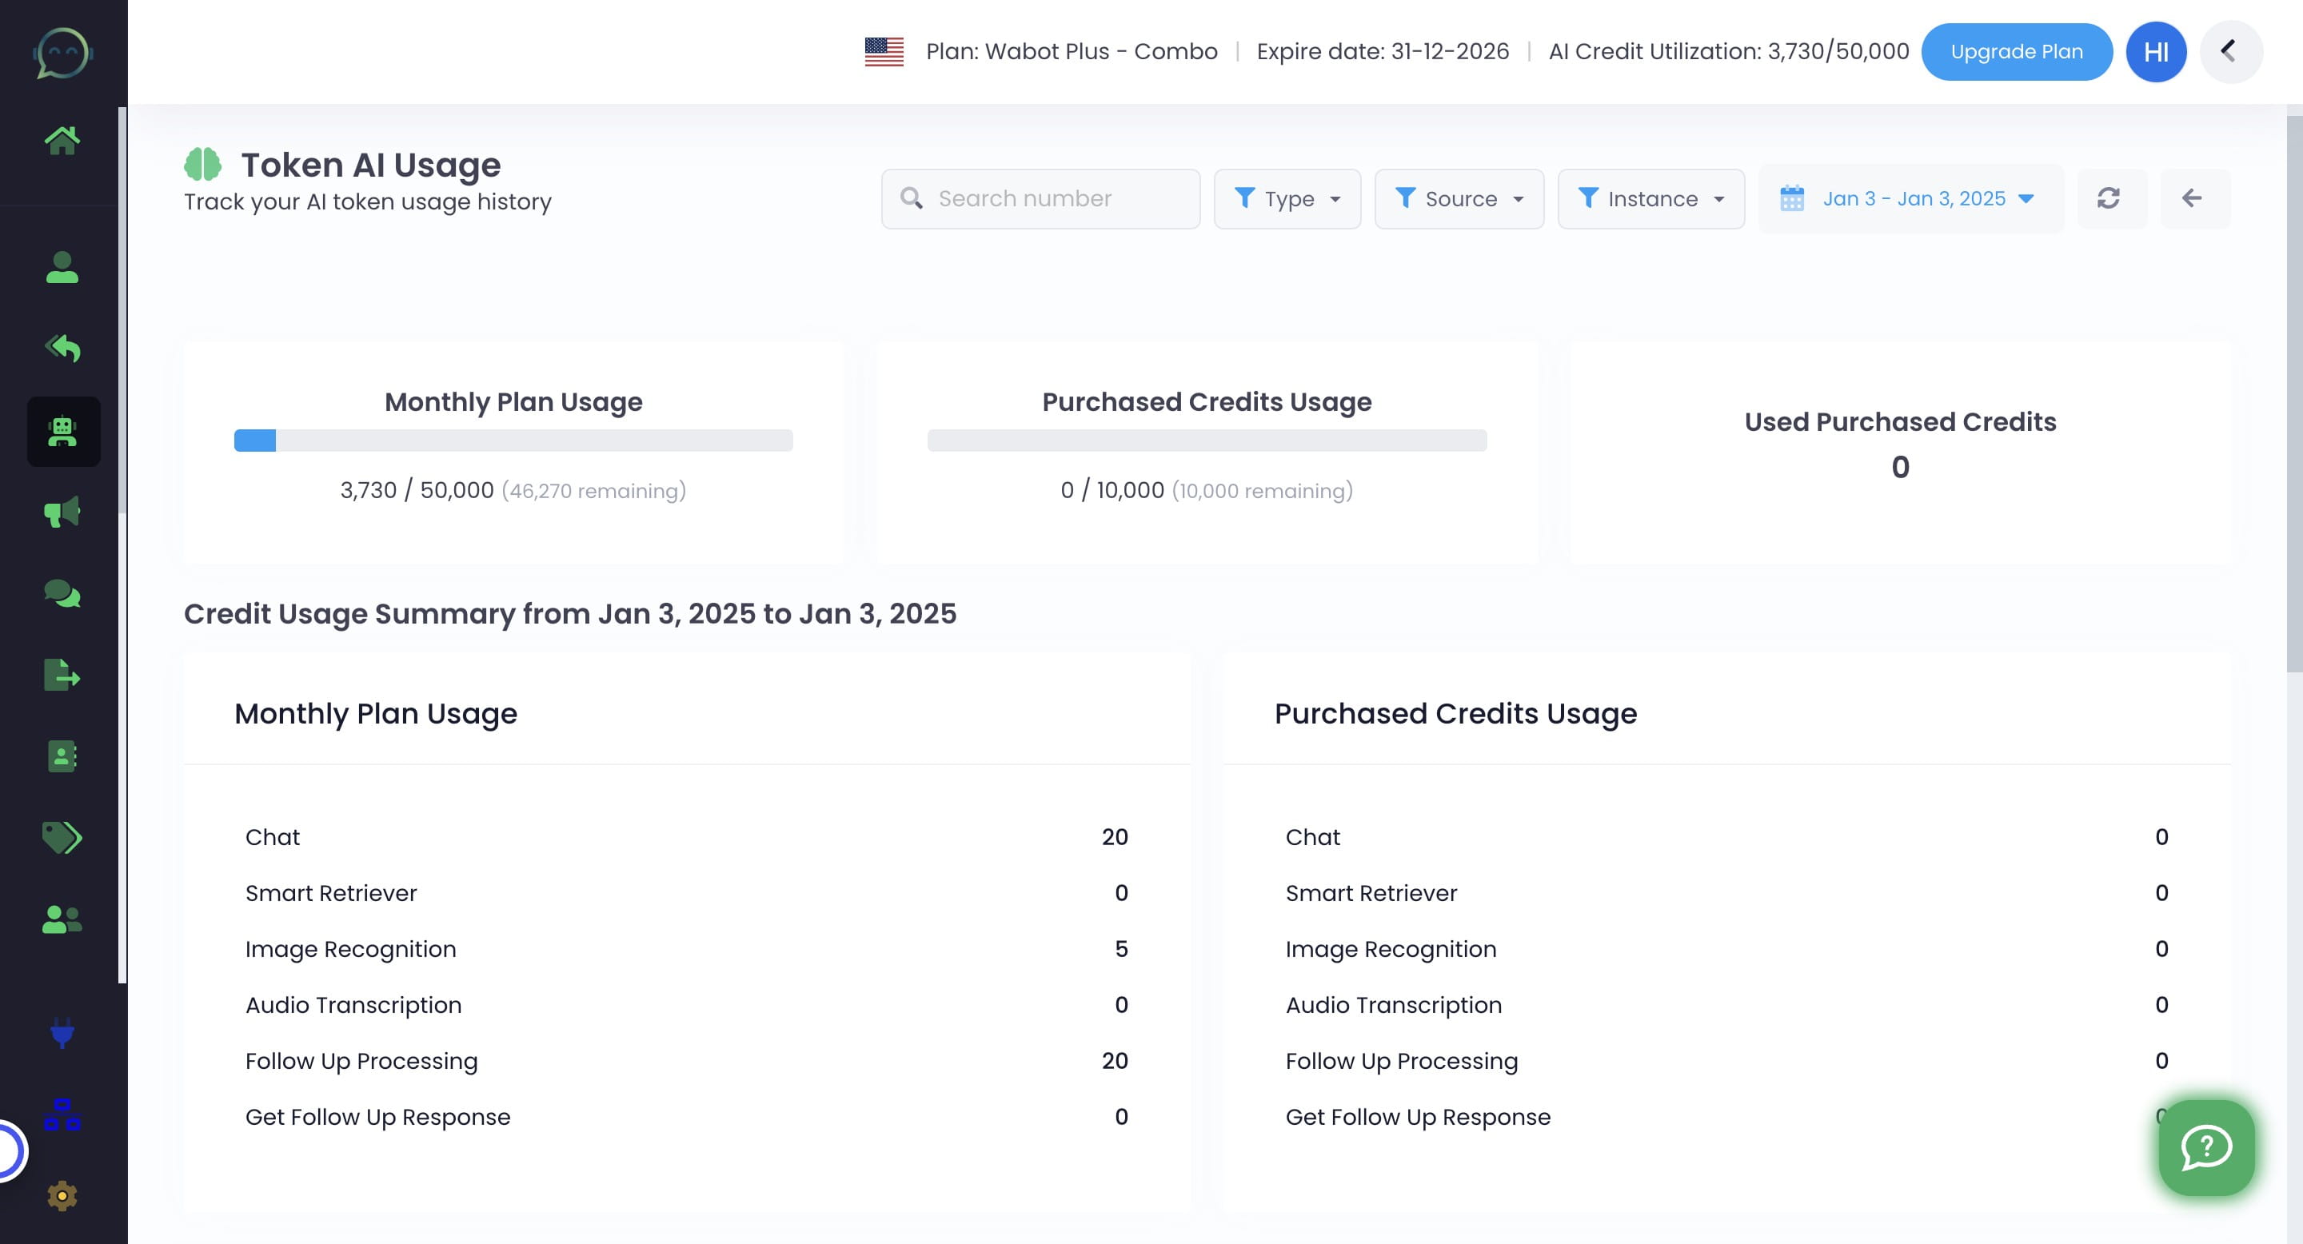Select the robot chatbot sidebar icon
The width and height of the screenshot is (2303, 1244).
click(x=62, y=432)
